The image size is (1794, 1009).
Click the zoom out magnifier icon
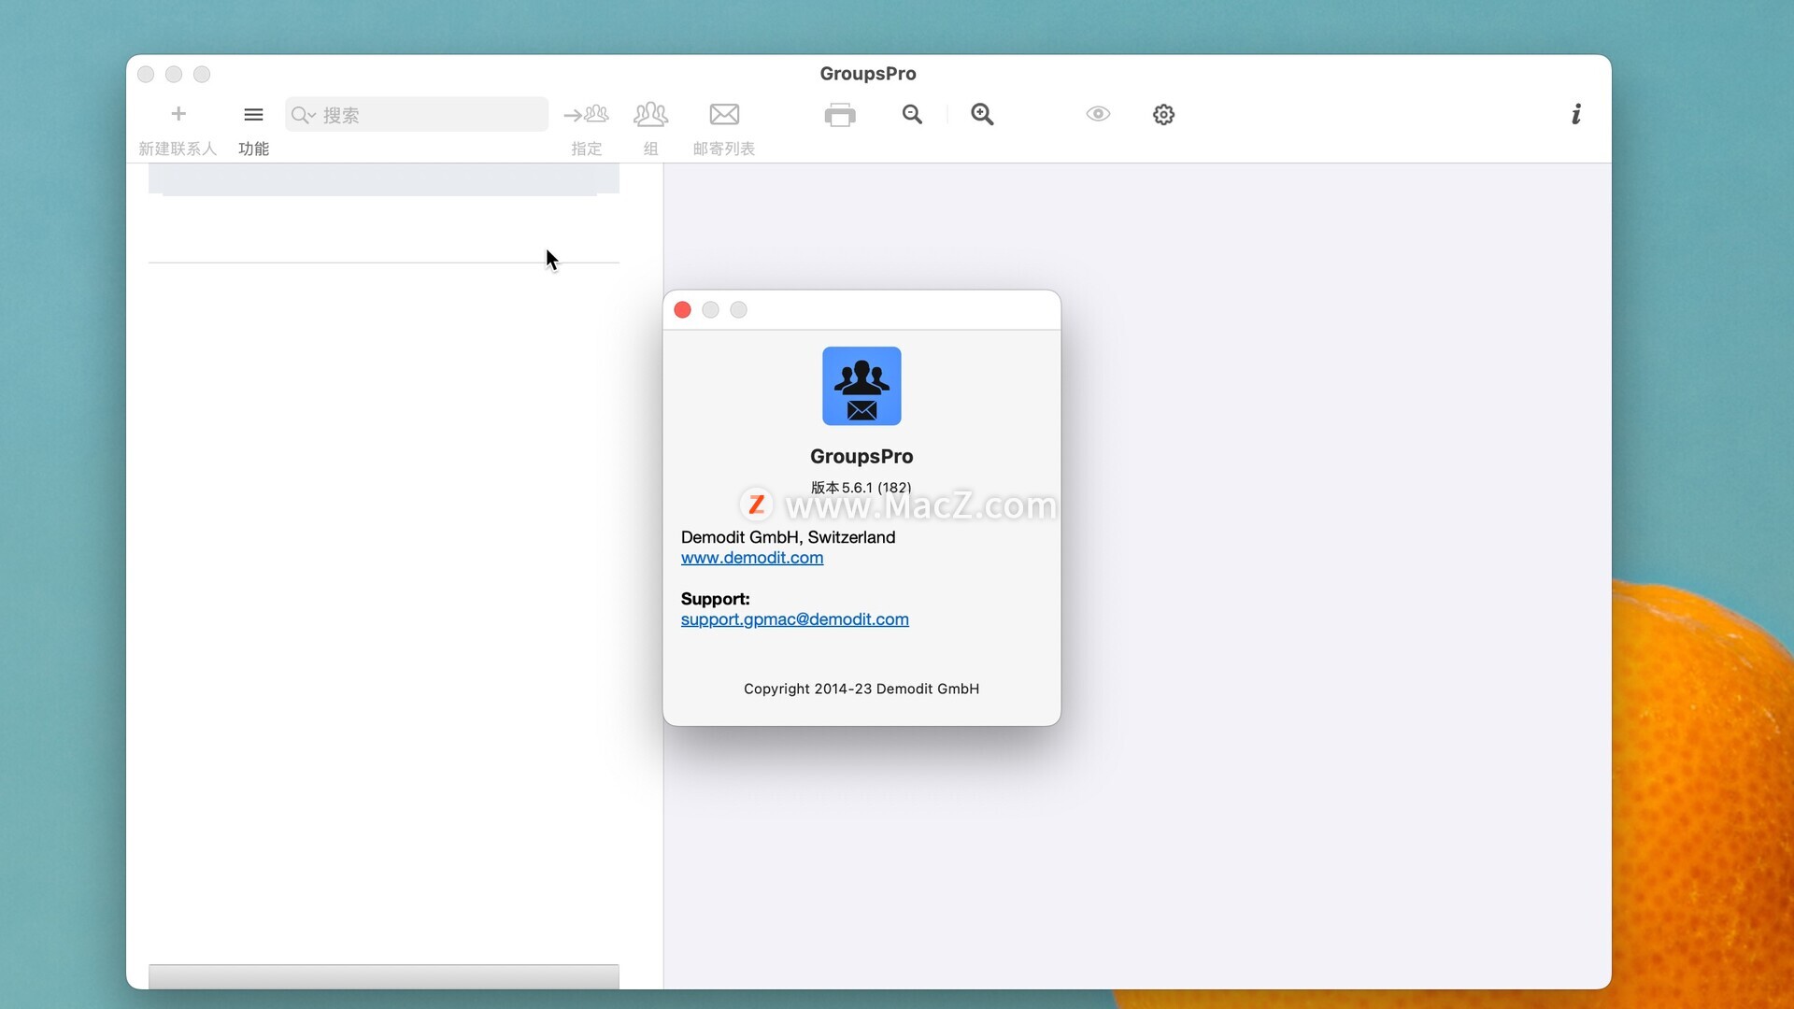pos(913,114)
